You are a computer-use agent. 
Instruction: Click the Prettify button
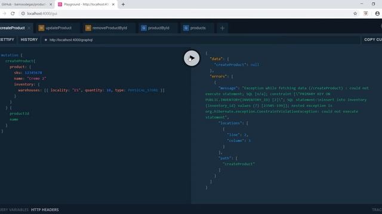(7, 40)
